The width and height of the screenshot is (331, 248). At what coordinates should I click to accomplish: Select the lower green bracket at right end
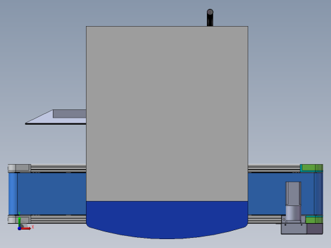[x=314, y=219]
